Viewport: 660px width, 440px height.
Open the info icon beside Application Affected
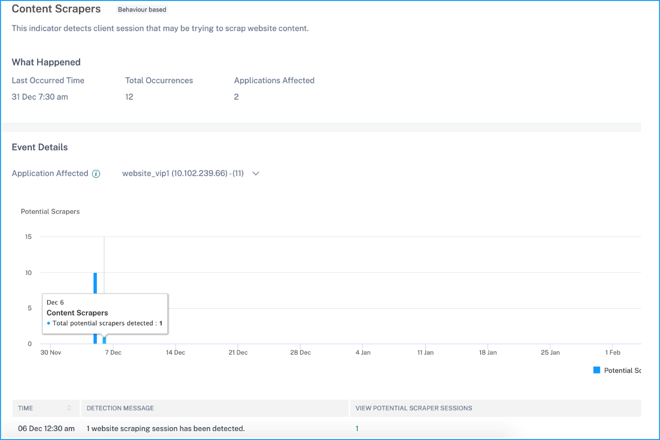(x=96, y=174)
